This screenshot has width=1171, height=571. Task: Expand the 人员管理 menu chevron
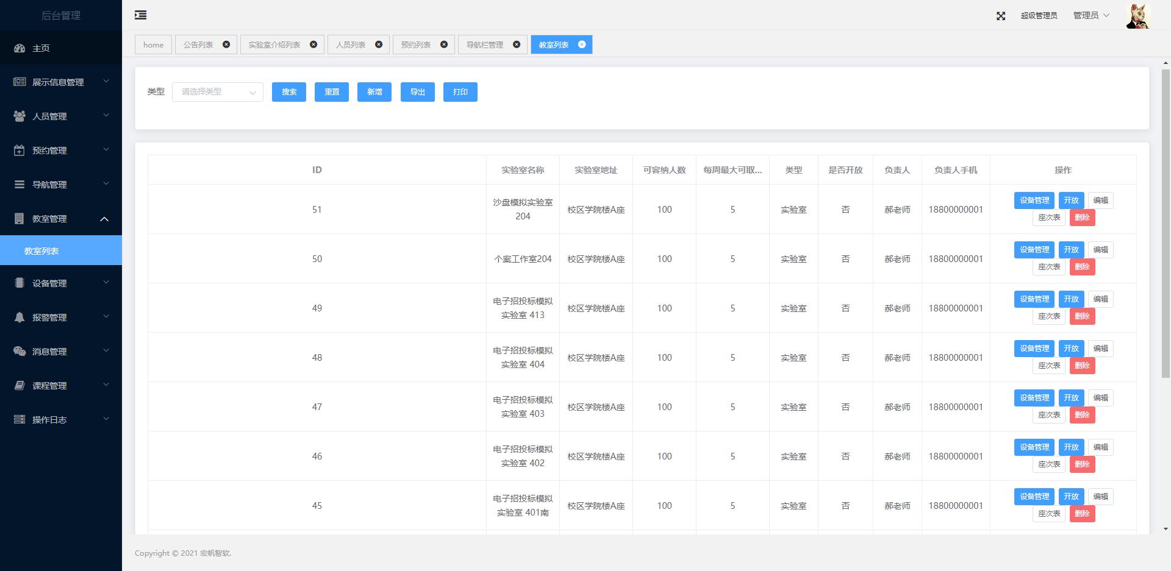(x=106, y=115)
